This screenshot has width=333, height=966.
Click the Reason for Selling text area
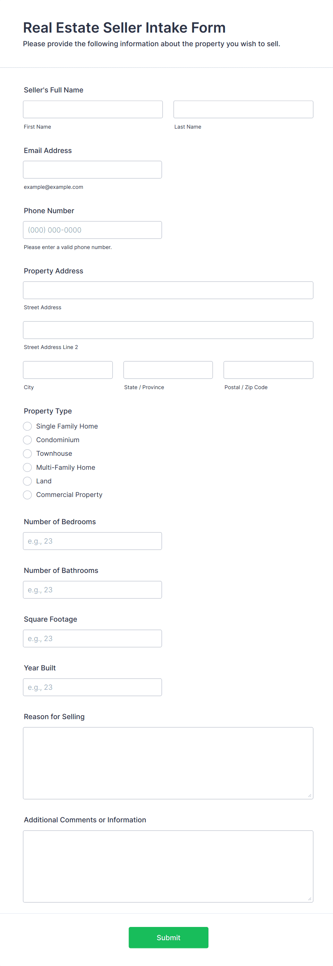click(x=168, y=763)
